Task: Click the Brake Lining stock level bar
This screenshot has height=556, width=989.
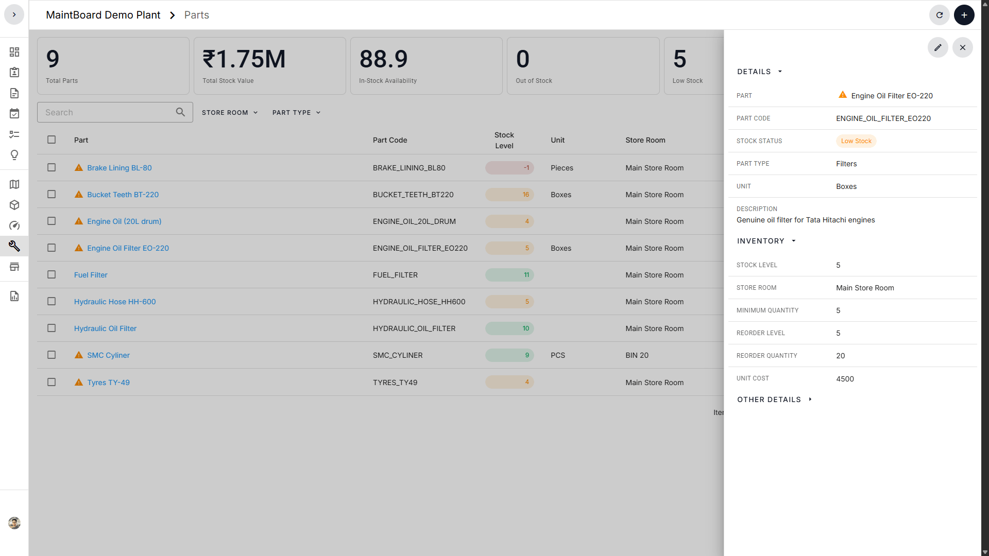Action: pos(509,168)
